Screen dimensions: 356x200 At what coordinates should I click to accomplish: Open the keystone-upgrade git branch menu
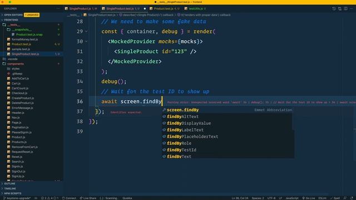17,198
